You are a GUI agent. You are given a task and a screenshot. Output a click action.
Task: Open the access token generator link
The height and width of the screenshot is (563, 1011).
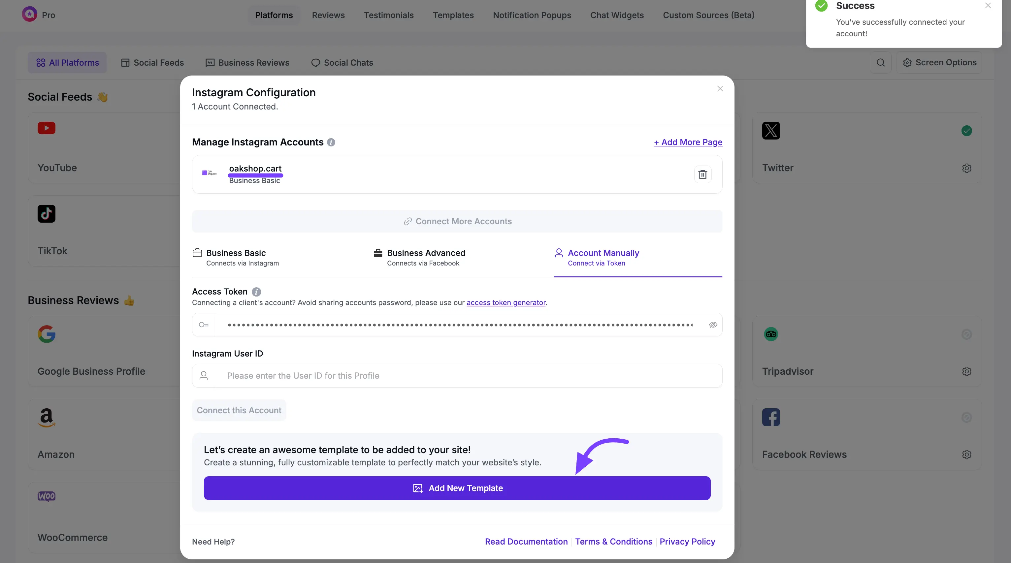pos(506,302)
